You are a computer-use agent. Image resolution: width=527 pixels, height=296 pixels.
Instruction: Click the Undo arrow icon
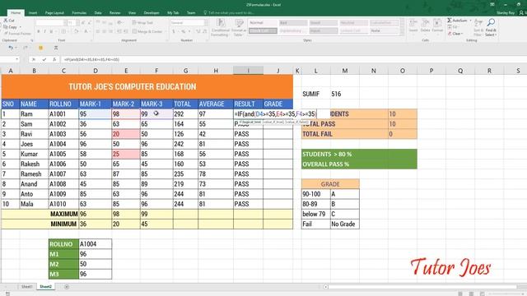pyautogui.click(x=11, y=48)
